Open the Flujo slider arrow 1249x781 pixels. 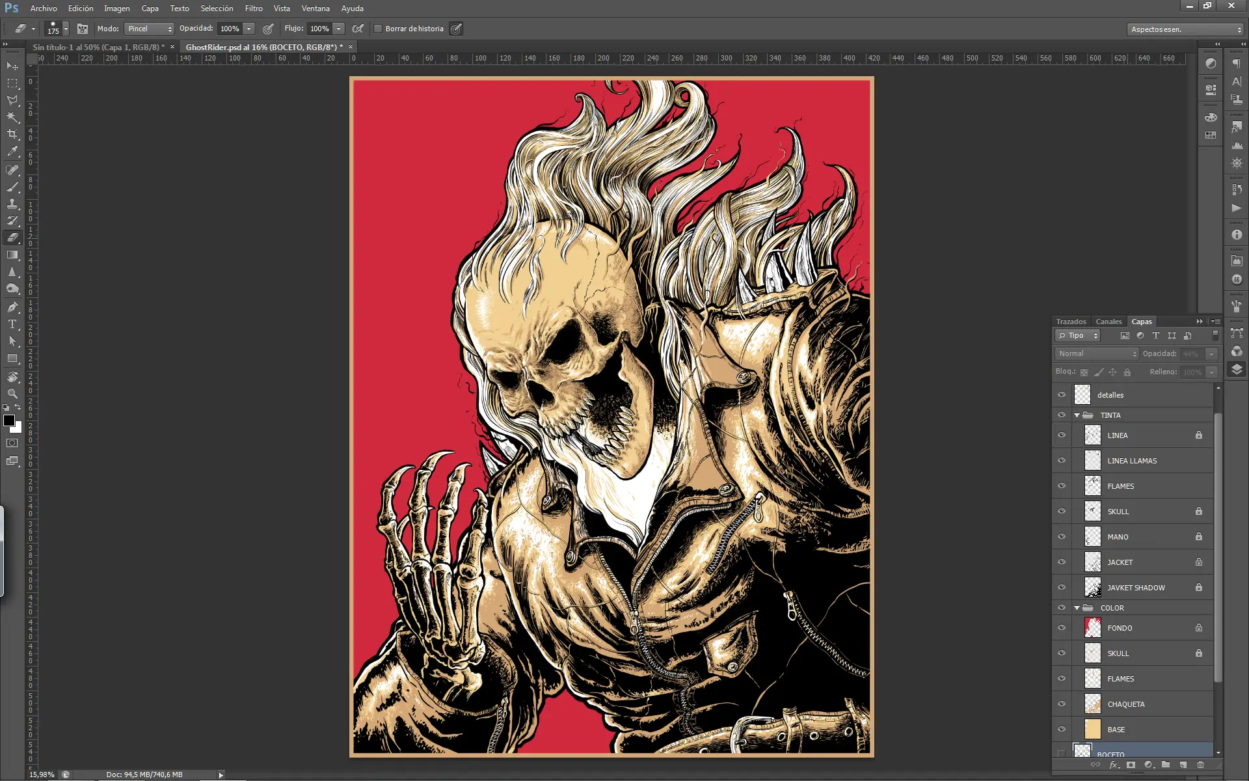(338, 29)
